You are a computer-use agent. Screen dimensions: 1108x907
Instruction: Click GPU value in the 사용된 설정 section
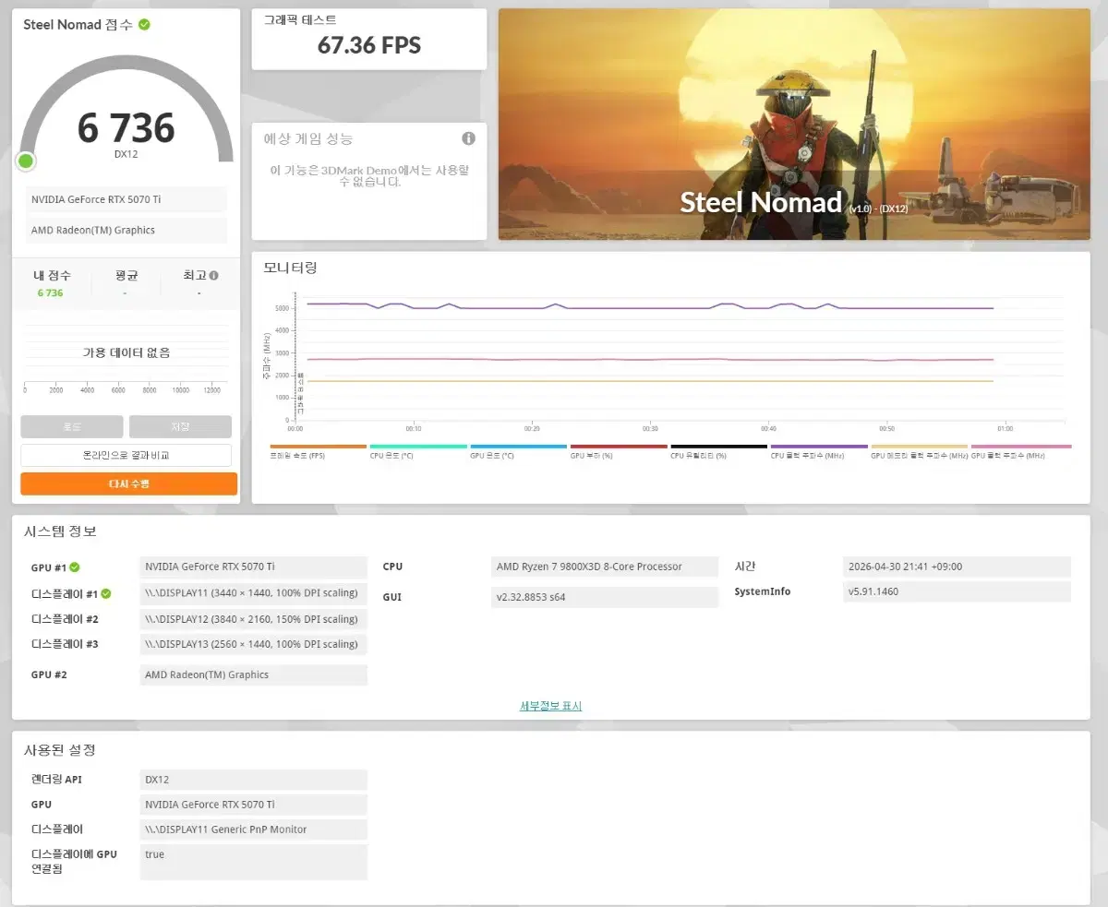coord(254,805)
